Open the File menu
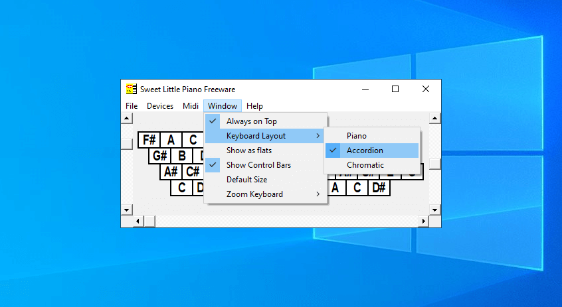The width and height of the screenshot is (562, 307). (x=132, y=106)
